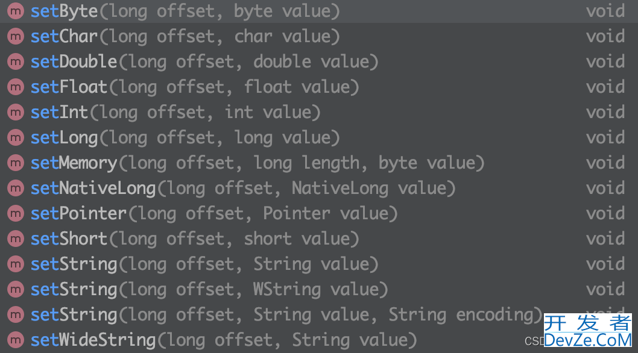Click the method icon beside setMemory

click(16, 163)
